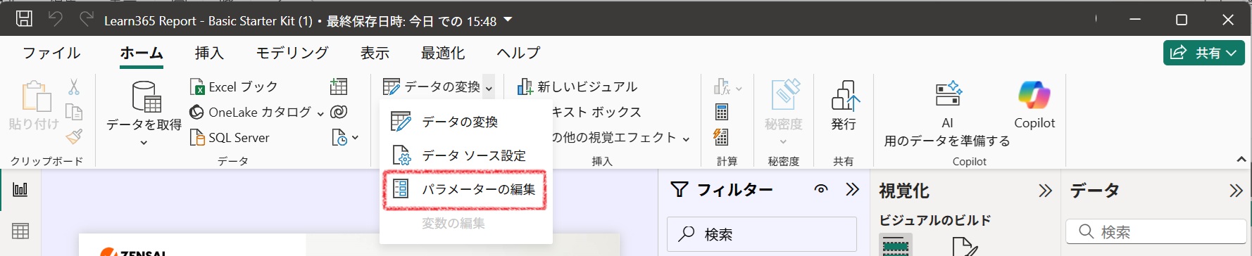Collapse the データ pane with double chevron
1252x256 pixels.
click(x=1236, y=191)
